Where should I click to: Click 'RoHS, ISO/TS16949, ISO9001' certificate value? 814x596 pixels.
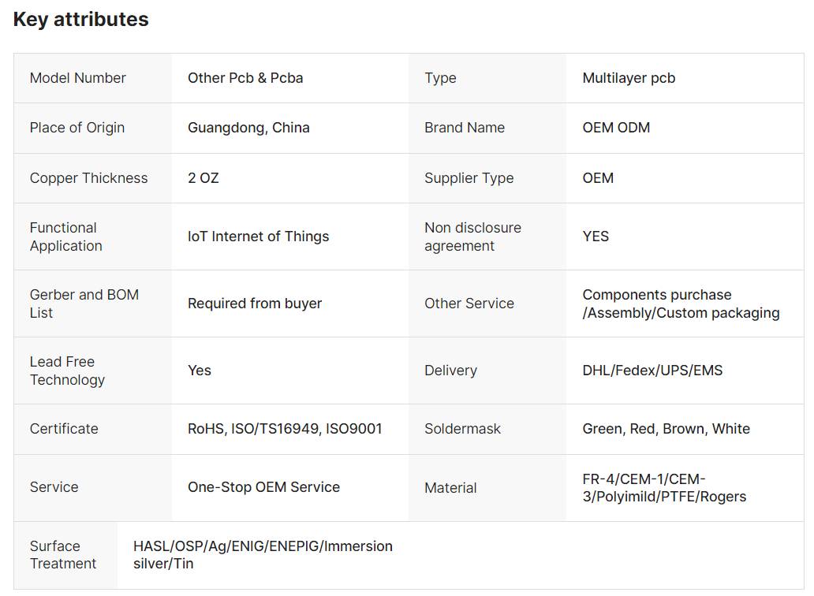(x=285, y=429)
